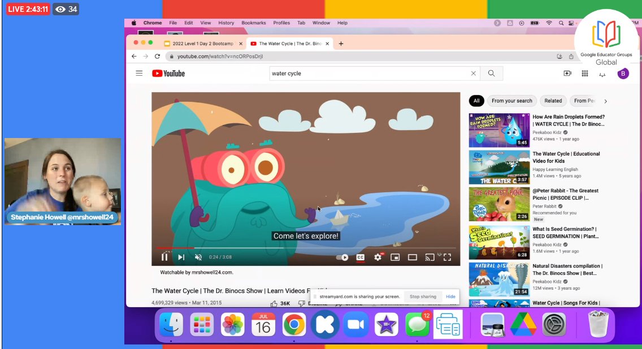Go back in Chrome with the back arrow
Viewport: 642px width, 349px height.
click(x=135, y=56)
